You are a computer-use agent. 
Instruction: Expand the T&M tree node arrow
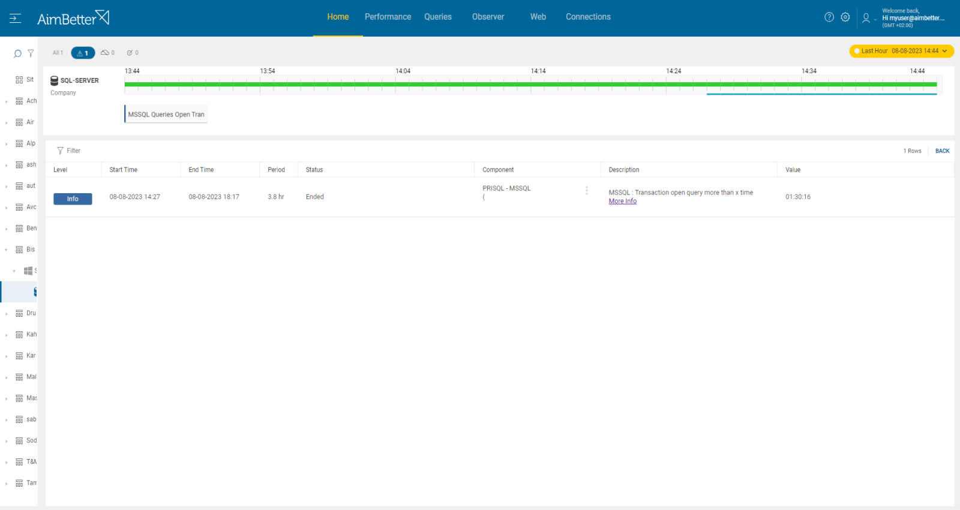pyautogui.click(x=7, y=463)
